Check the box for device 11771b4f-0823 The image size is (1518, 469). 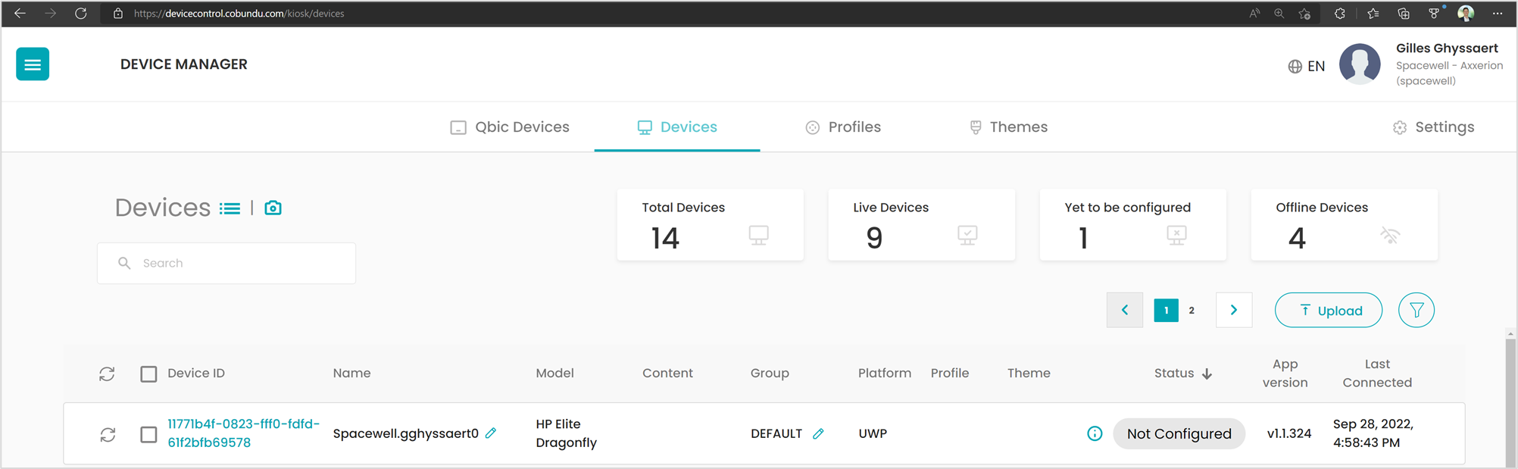click(x=148, y=434)
